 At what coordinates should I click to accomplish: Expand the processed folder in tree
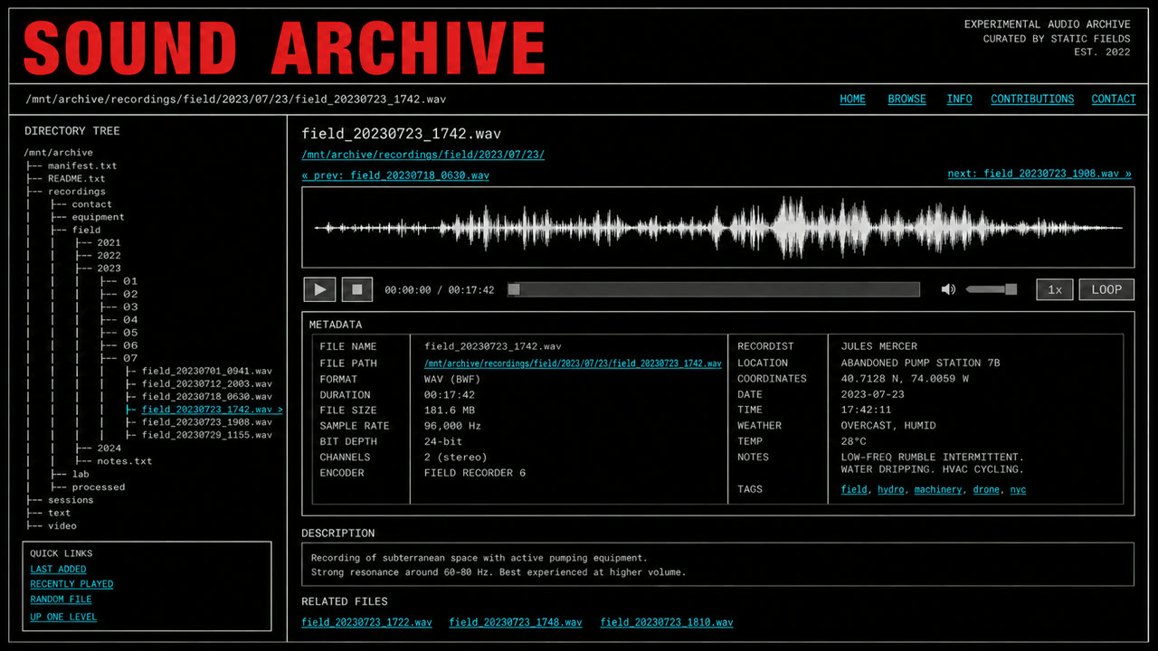[99, 487]
